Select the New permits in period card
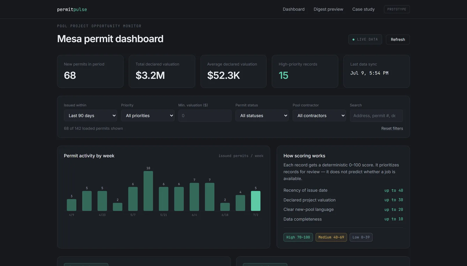This screenshot has height=266, width=467. coord(90,71)
